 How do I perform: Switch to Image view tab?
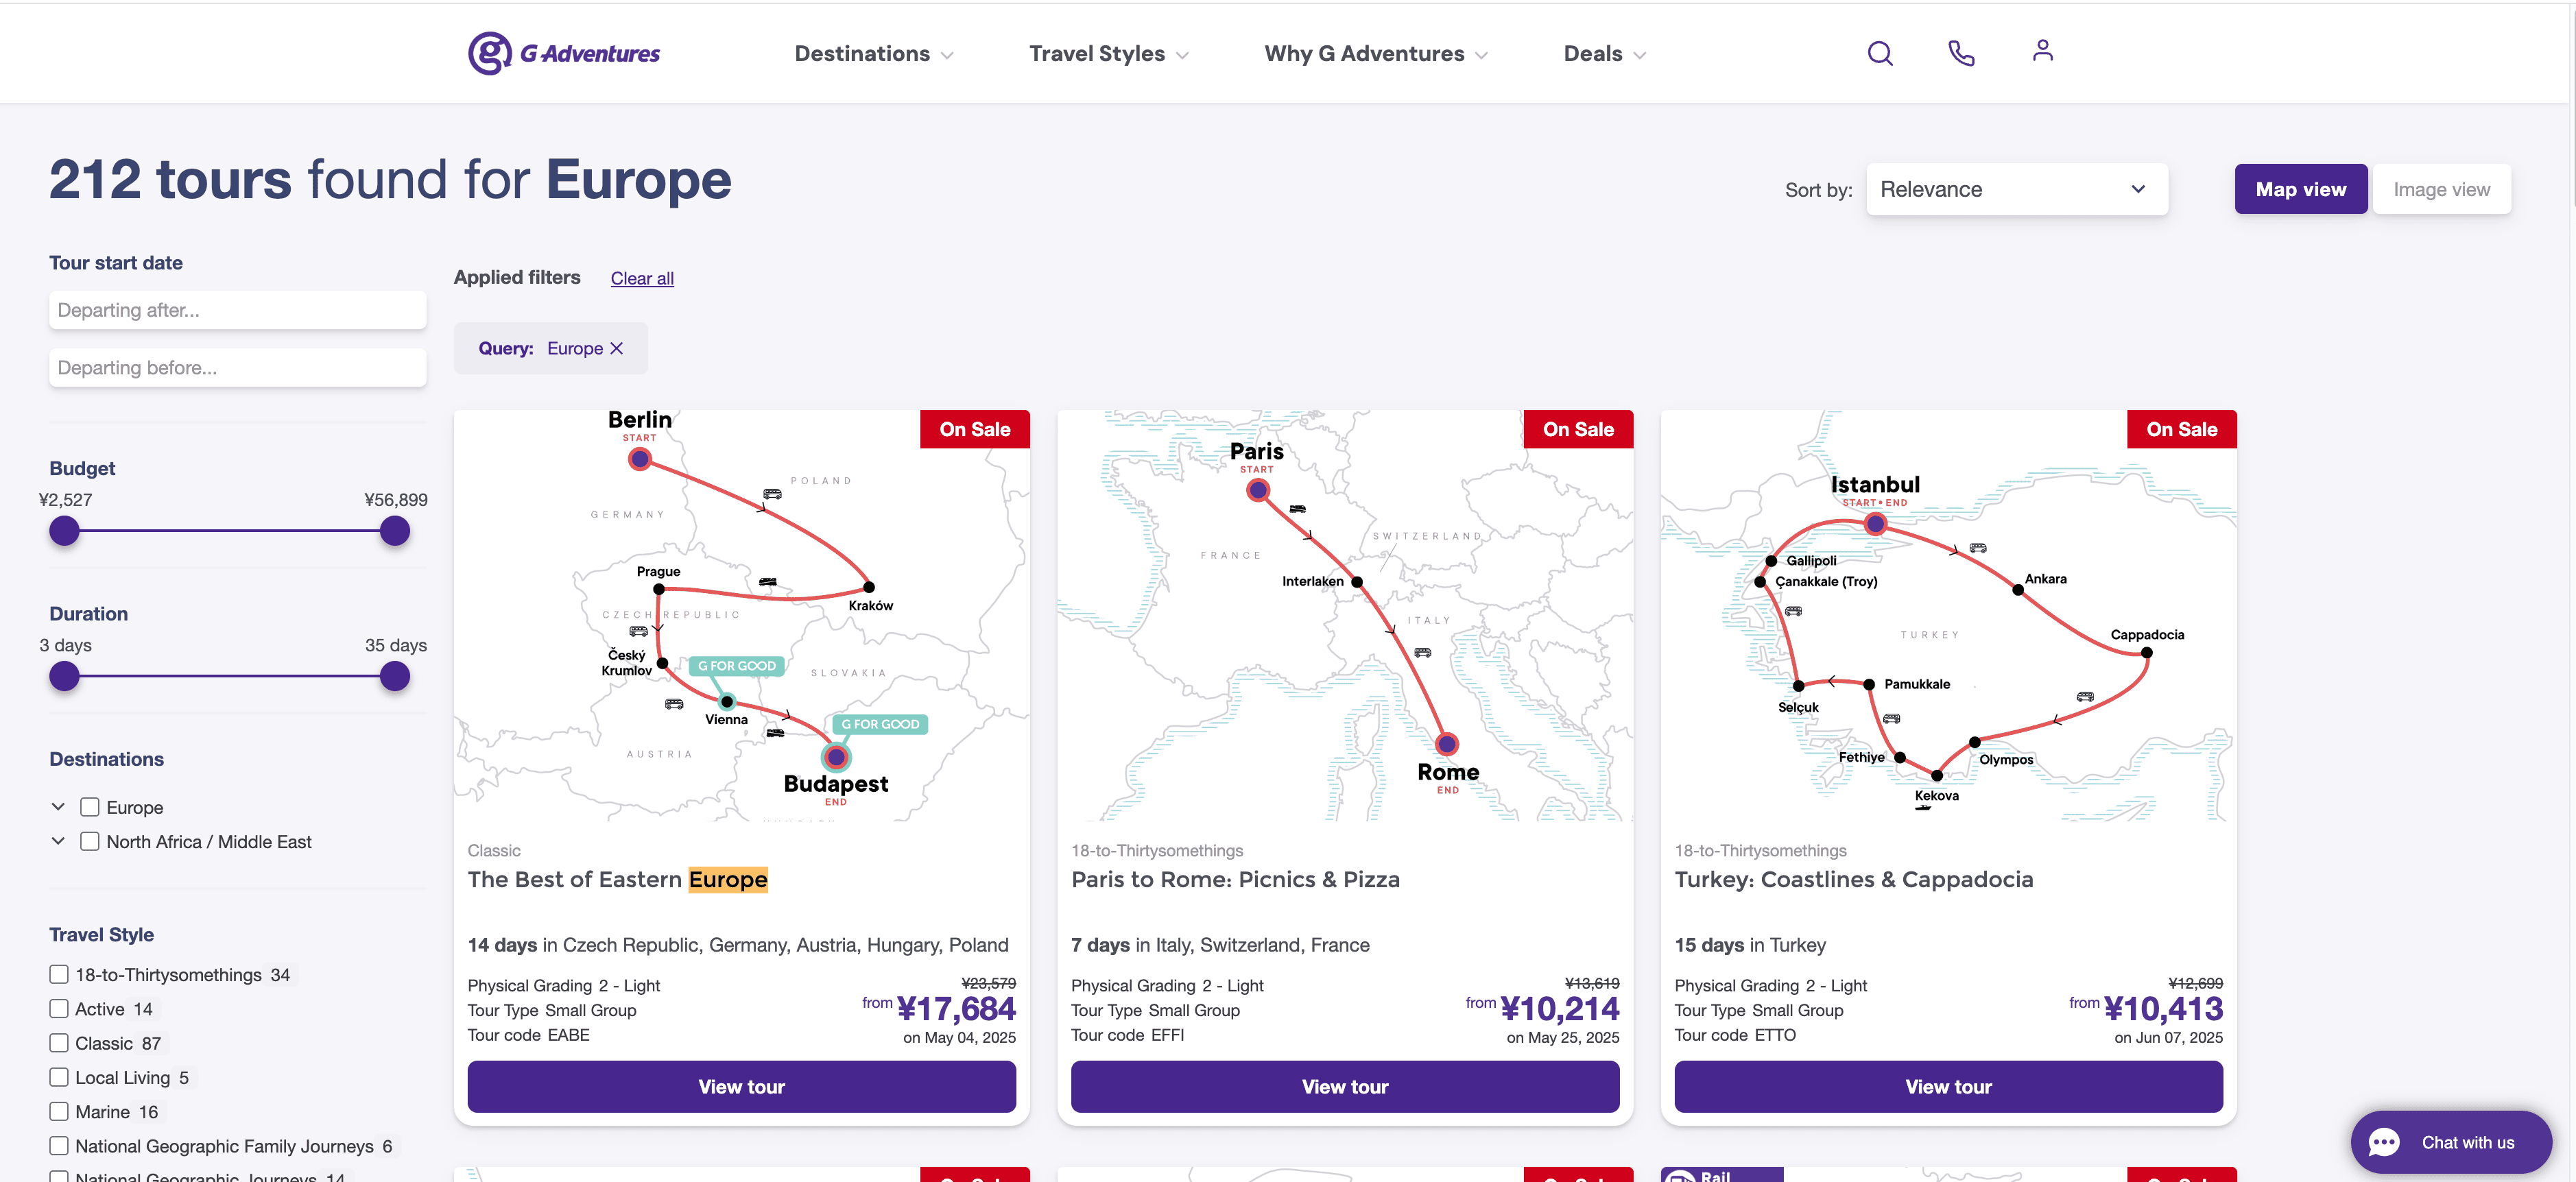(x=2441, y=189)
